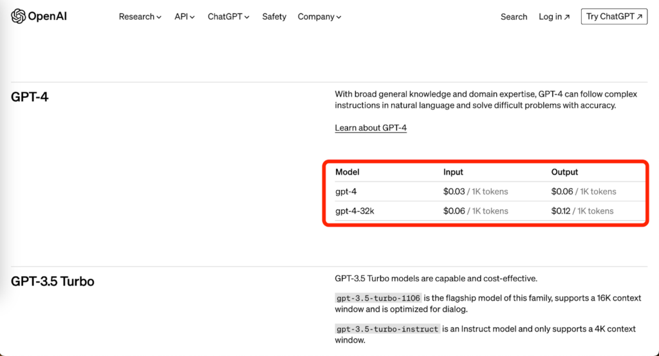The image size is (659, 356).
Task: Click the Search link in header
Action: 514,17
